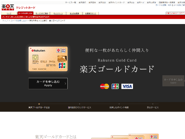Click the large 楽天ゴールドカード headline

[117, 69]
